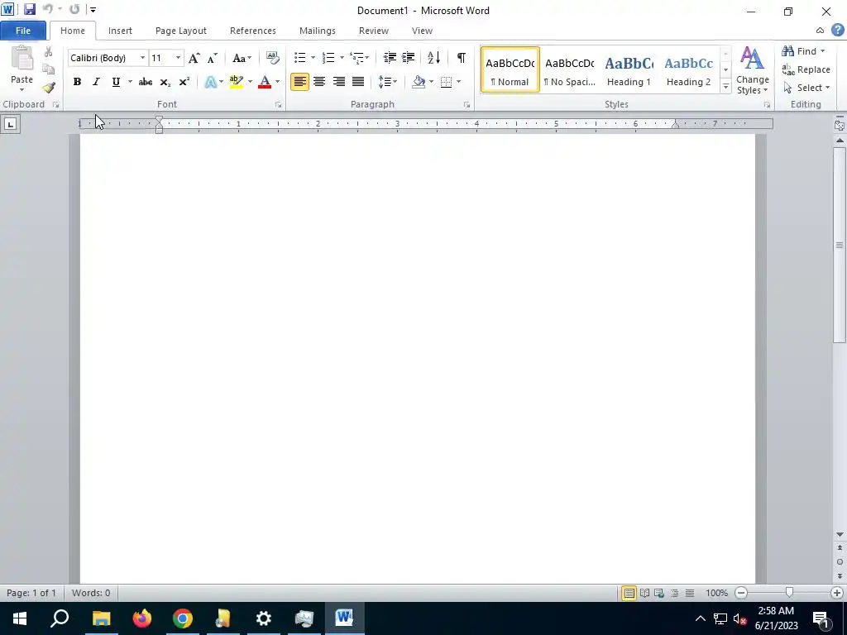This screenshot has height=635, width=847.
Task: Click the Multilevel List icon
Action: coord(356,57)
